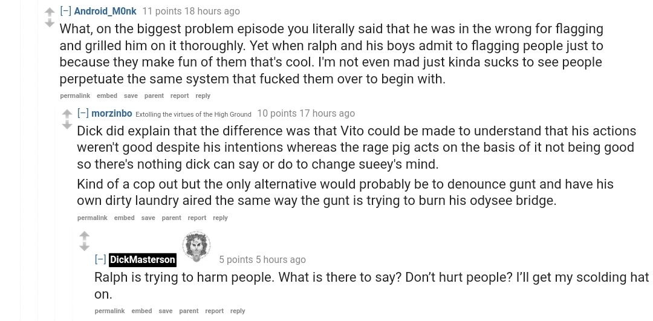Viewport: 653px width, 321px height.
Task: Downvote morzinbo's comment
Action: pos(67,125)
